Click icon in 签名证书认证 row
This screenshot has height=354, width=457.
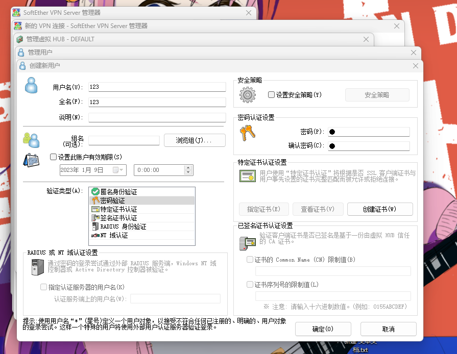(x=95, y=218)
